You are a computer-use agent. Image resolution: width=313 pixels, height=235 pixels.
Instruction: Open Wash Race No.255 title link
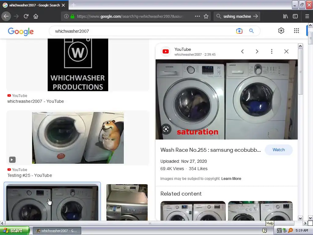click(211, 150)
